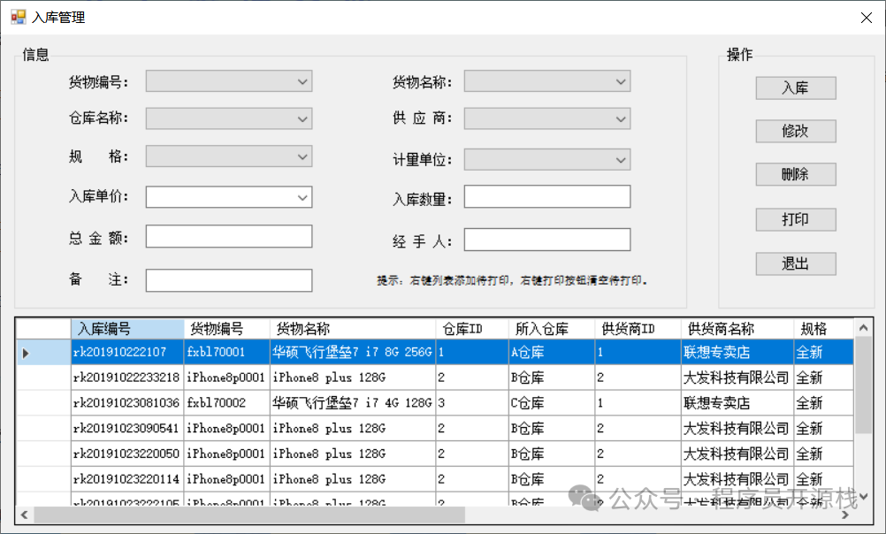Click the 删除 button

click(x=795, y=175)
